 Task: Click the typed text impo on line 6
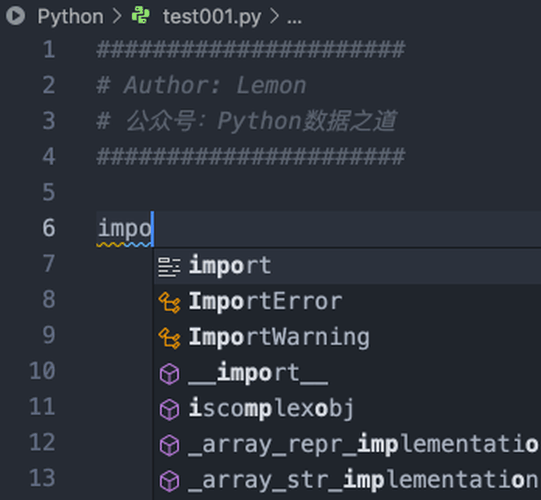point(125,228)
